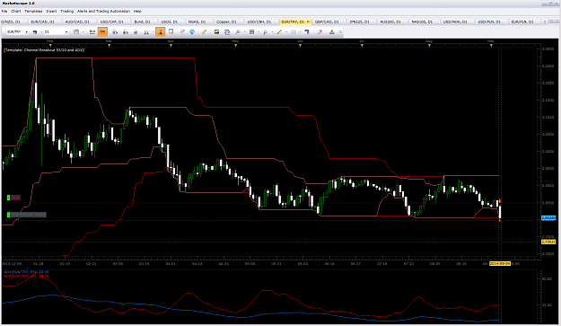Switch to the USD/CNH, D1 tab

[259, 22]
